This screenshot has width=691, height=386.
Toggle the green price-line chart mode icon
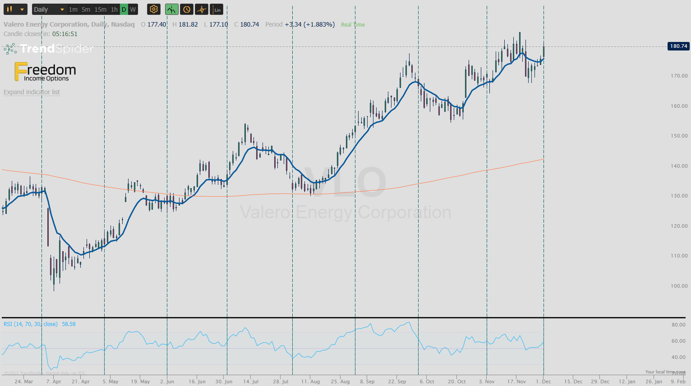click(172, 9)
